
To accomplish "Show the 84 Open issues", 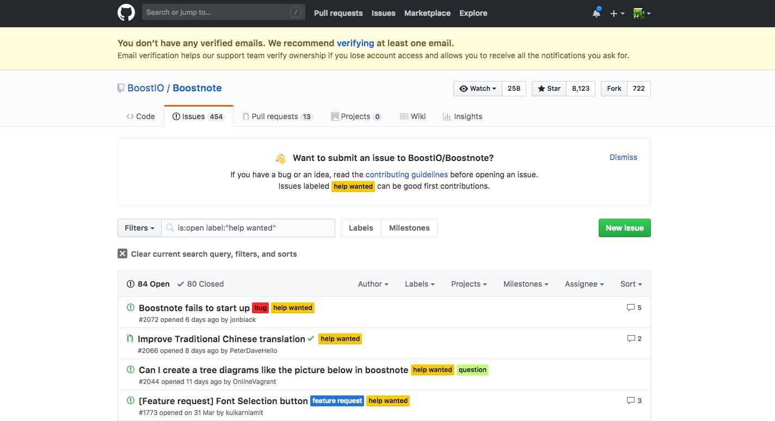I will (148, 284).
